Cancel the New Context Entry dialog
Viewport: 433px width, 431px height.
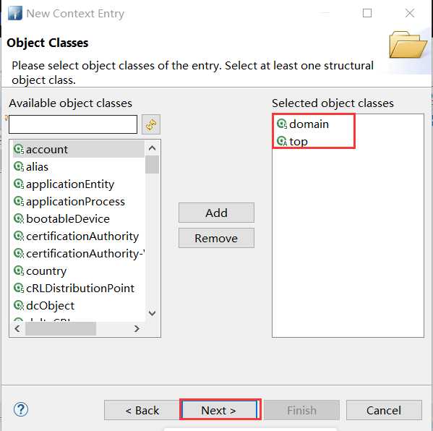point(384,410)
